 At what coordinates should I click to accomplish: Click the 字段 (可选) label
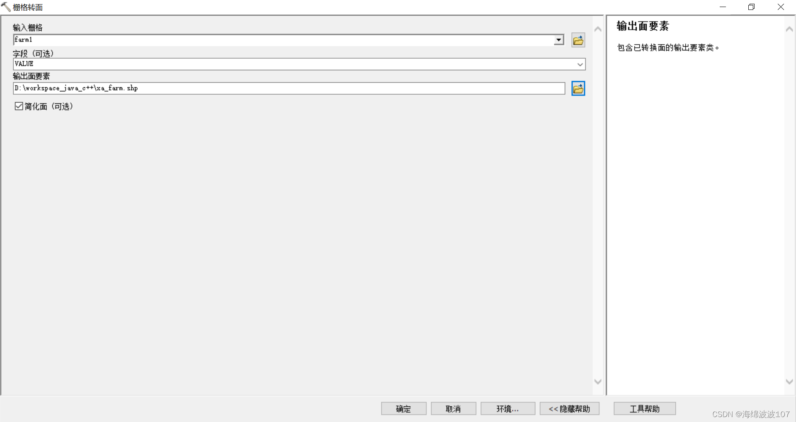33,53
